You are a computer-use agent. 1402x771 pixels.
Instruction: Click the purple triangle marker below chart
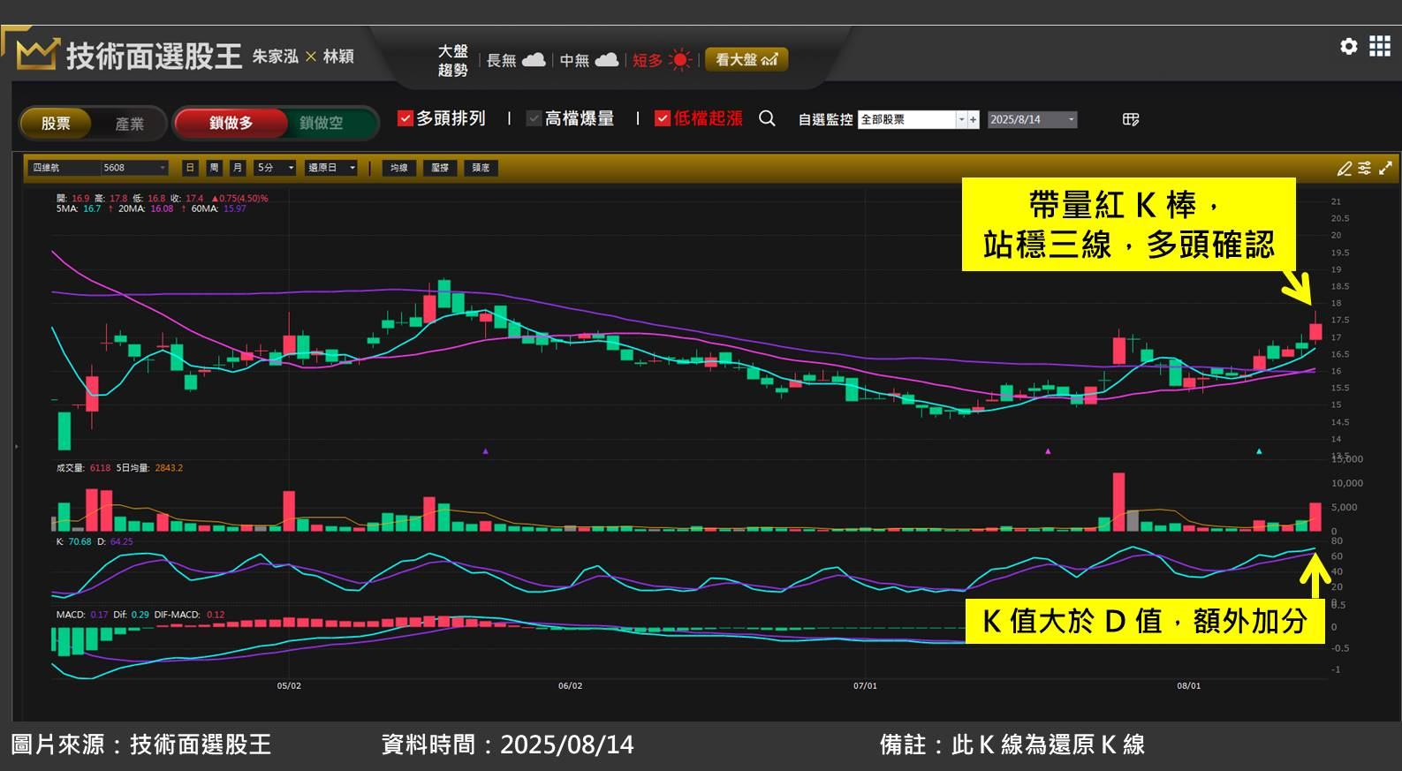tap(485, 451)
